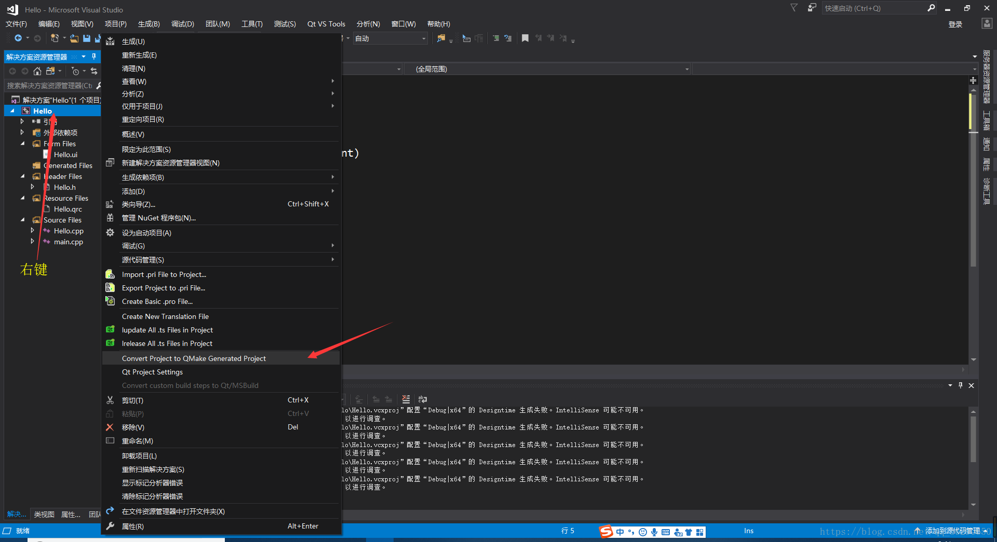Click the feedback icon in the title bar
Image resolution: width=997 pixels, height=542 pixels.
tap(812, 8)
